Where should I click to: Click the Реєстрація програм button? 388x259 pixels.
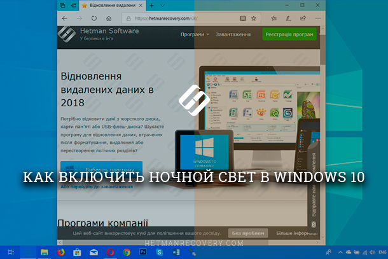289,34
